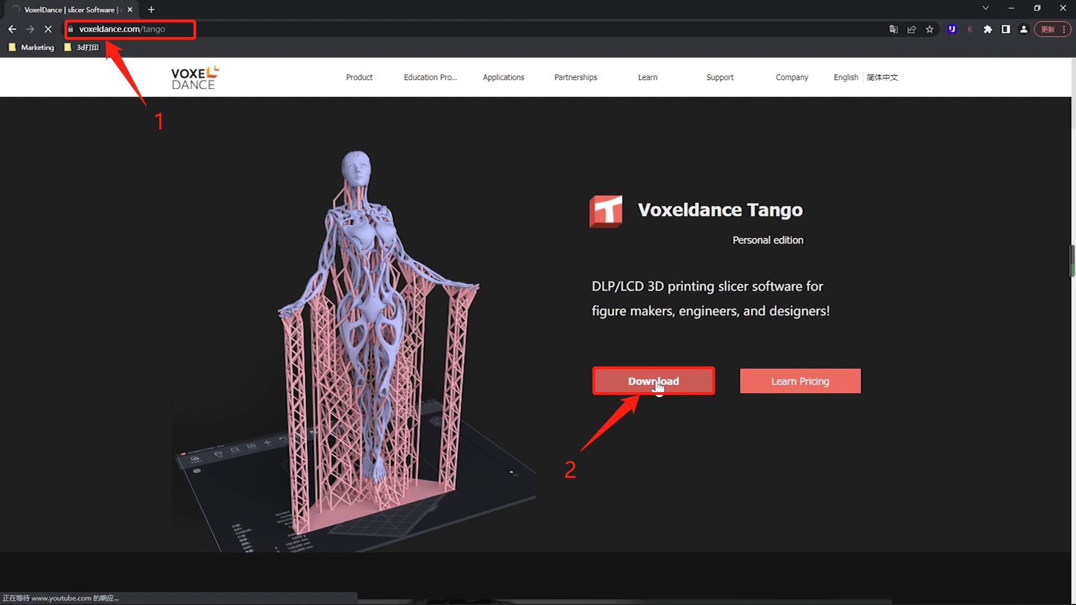
Task: Click the Personal edition text
Action: [768, 240]
